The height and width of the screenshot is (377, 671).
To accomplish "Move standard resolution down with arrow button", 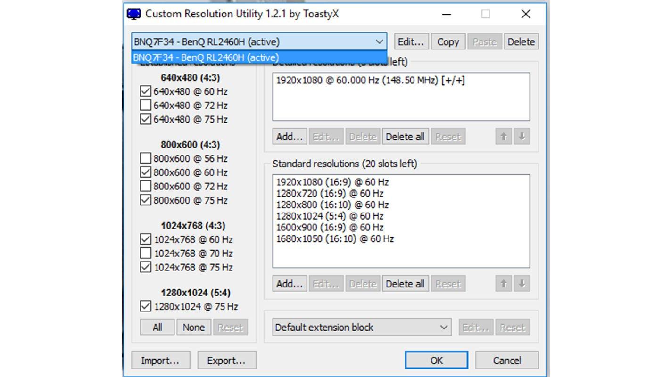I will (x=522, y=284).
